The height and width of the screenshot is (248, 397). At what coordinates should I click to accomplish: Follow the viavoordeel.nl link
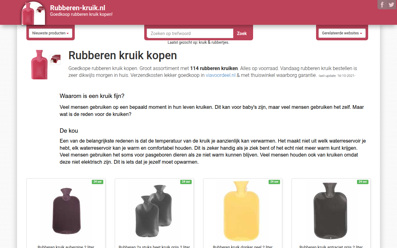(x=221, y=75)
